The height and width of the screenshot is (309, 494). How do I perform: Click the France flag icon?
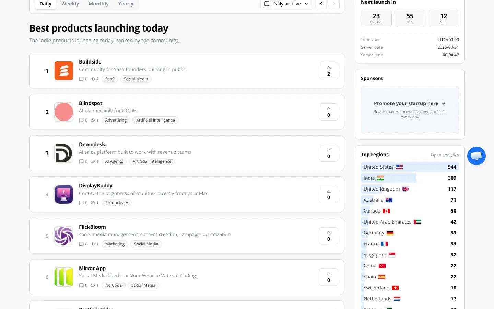tap(385, 244)
